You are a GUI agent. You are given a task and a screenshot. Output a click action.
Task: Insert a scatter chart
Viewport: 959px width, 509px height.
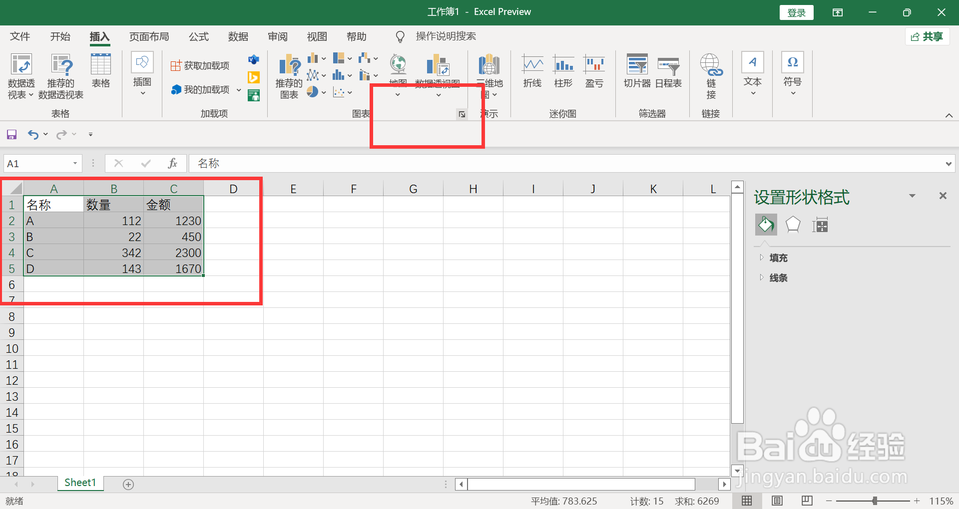[x=339, y=92]
